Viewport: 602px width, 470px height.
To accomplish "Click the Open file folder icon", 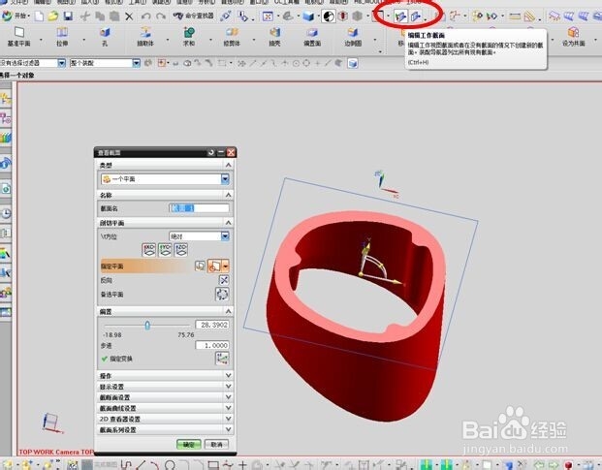I will (53, 16).
